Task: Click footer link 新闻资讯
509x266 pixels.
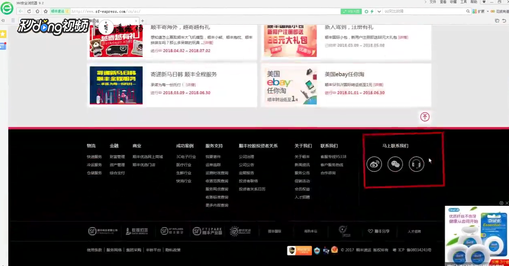Action: click(302, 165)
